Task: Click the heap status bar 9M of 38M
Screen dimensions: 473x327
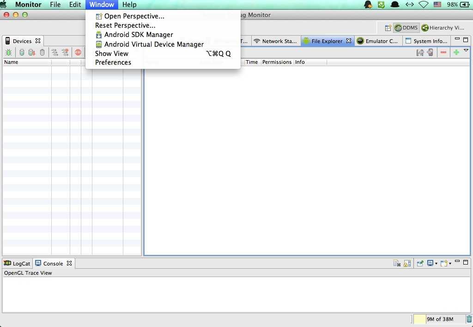Action: tap(439, 319)
